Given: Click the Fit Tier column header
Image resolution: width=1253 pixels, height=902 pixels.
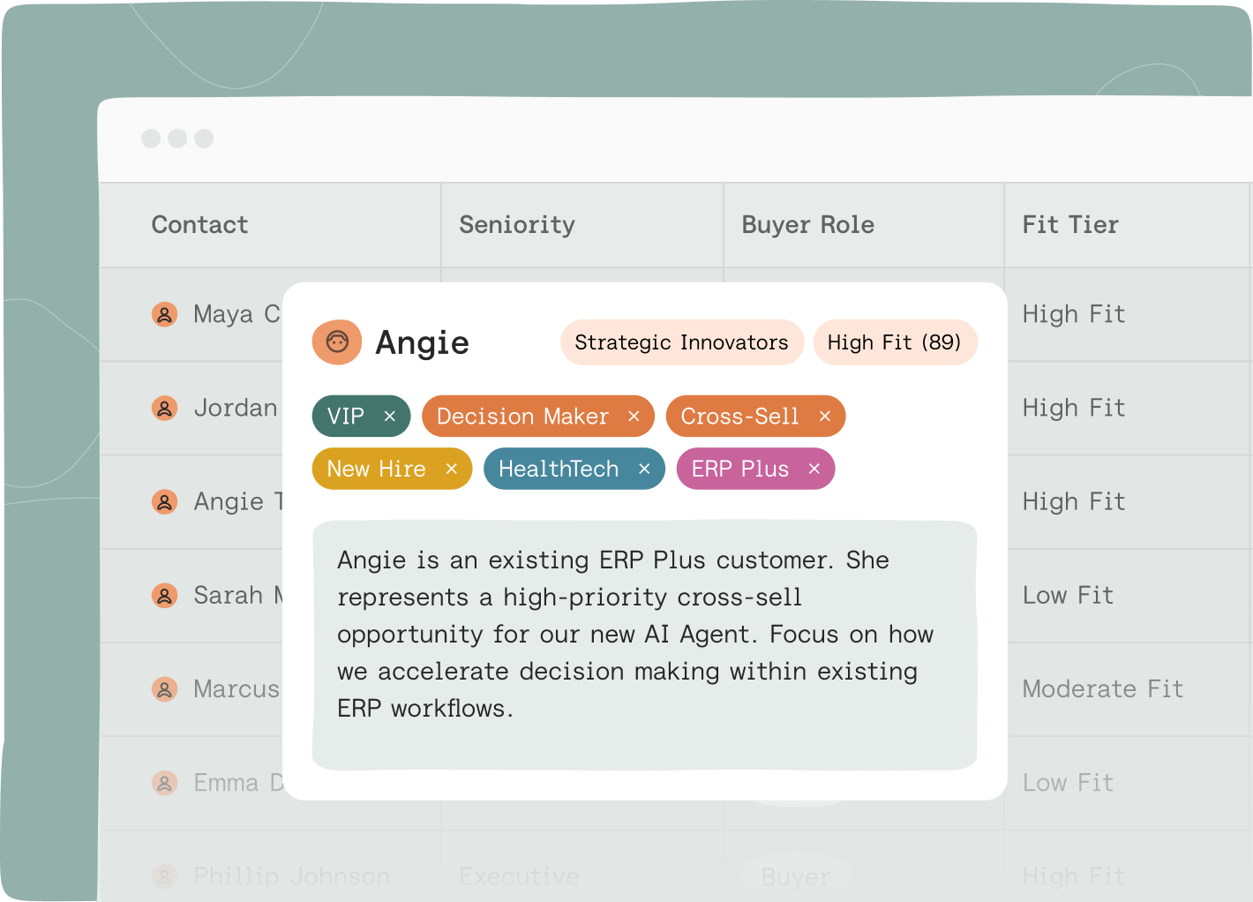Looking at the screenshot, I should point(1070,225).
